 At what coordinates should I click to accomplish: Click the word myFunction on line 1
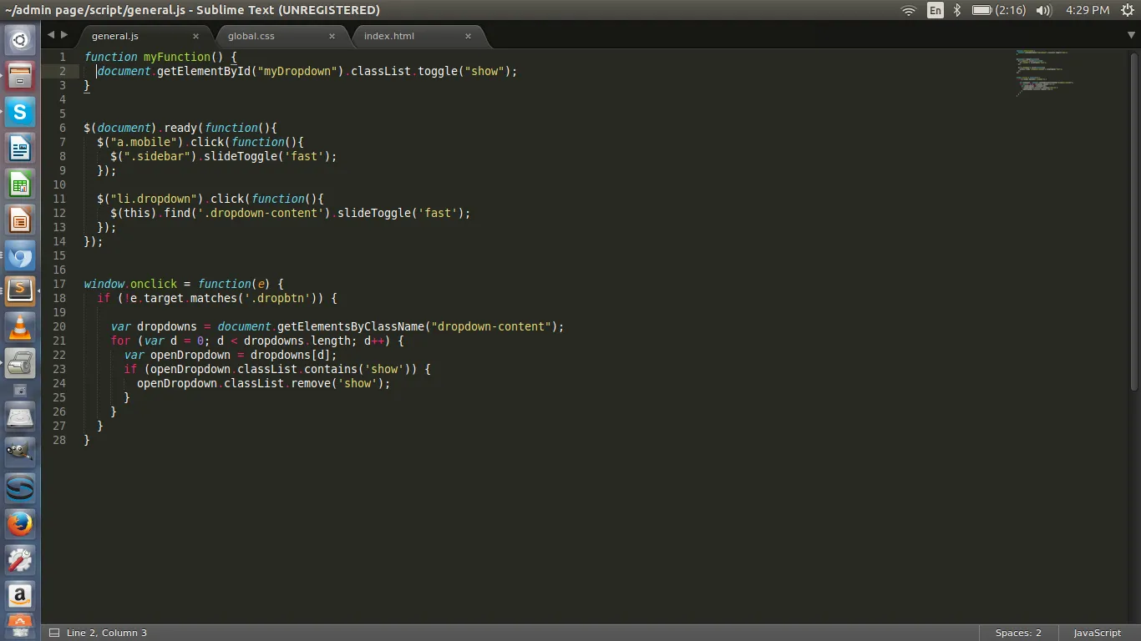(177, 57)
